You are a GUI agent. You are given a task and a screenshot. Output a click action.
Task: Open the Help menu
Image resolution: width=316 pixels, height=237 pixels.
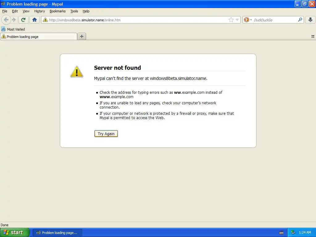[x=86, y=11]
